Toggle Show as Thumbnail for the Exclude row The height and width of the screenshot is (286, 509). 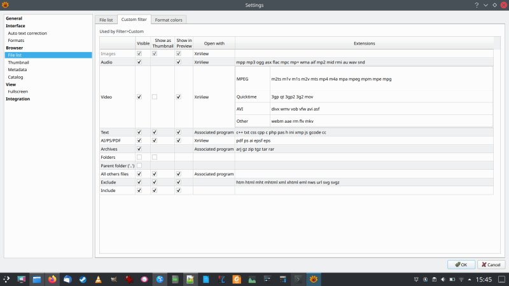[155, 182]
